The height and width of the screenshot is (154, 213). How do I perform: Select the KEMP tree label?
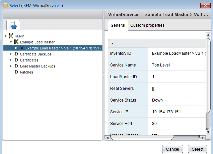click(x=19, y=36)
